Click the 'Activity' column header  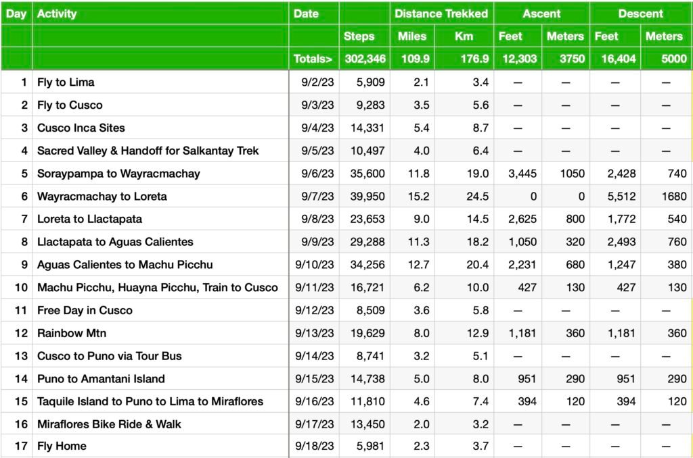pos(160,14)
